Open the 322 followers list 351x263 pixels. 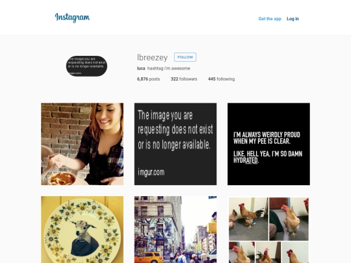[x=184, y=79]
